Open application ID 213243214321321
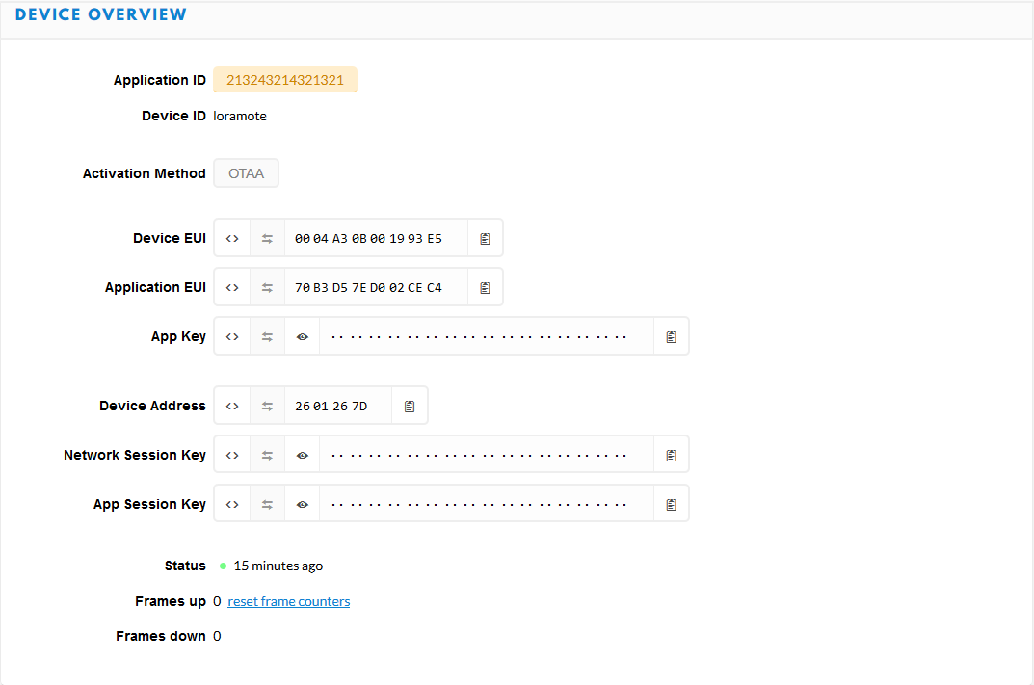 [x=285, y=80]
